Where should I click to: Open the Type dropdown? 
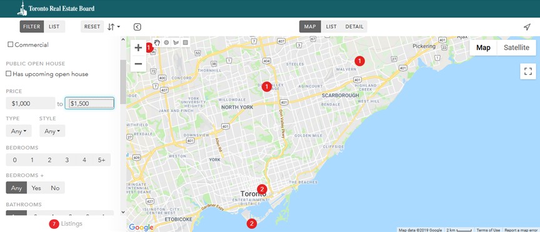point(19,131)
